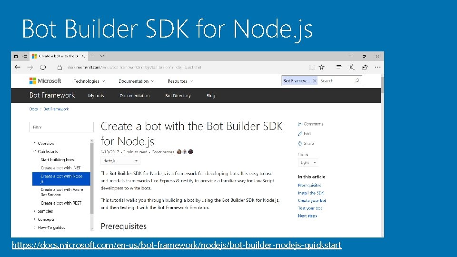The height and width of the screenshot is (257, 457).
Task: Open the Resources dropdown menu
Action: coord(180,81)
